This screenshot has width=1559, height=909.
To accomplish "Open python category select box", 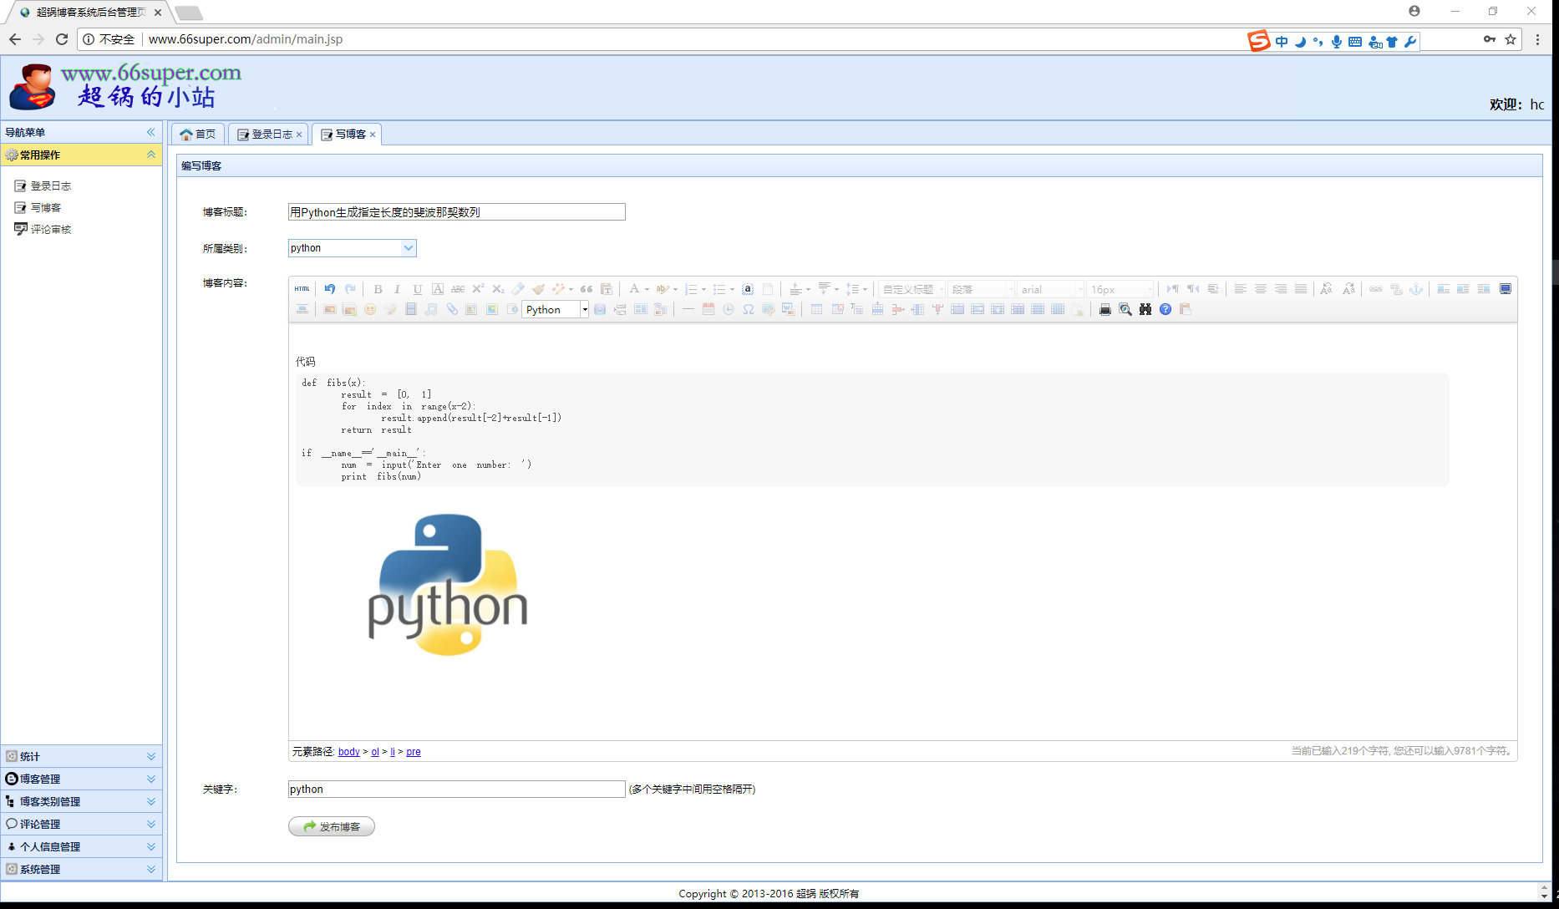I will pyautogui.click(x=352, y=248).
